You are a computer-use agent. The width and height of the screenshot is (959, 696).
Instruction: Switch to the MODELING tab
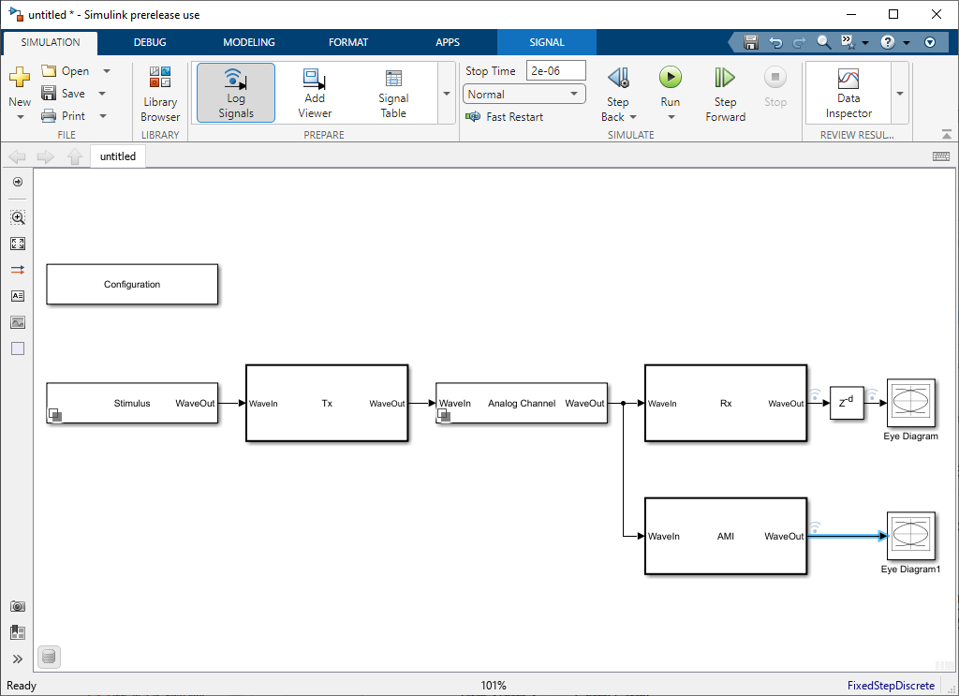249,42
